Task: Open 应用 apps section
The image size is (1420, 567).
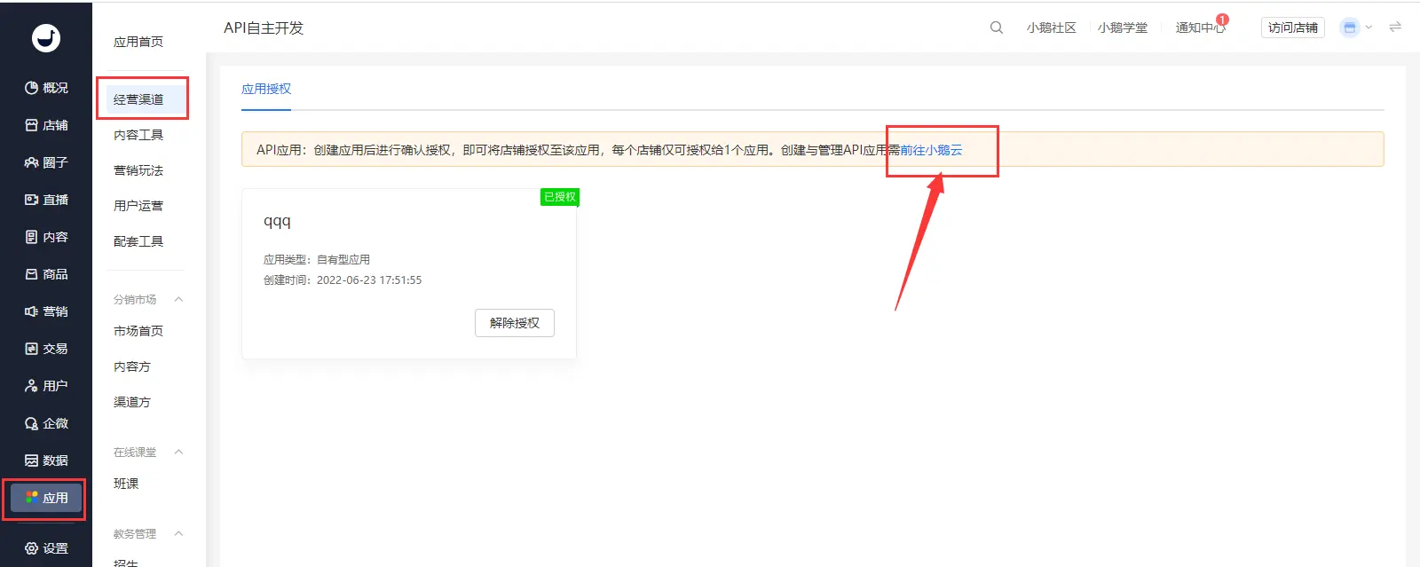Action: click(46, 498)
